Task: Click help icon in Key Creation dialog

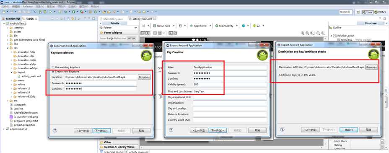Action: pyautogui.click(x=171, y=130)
